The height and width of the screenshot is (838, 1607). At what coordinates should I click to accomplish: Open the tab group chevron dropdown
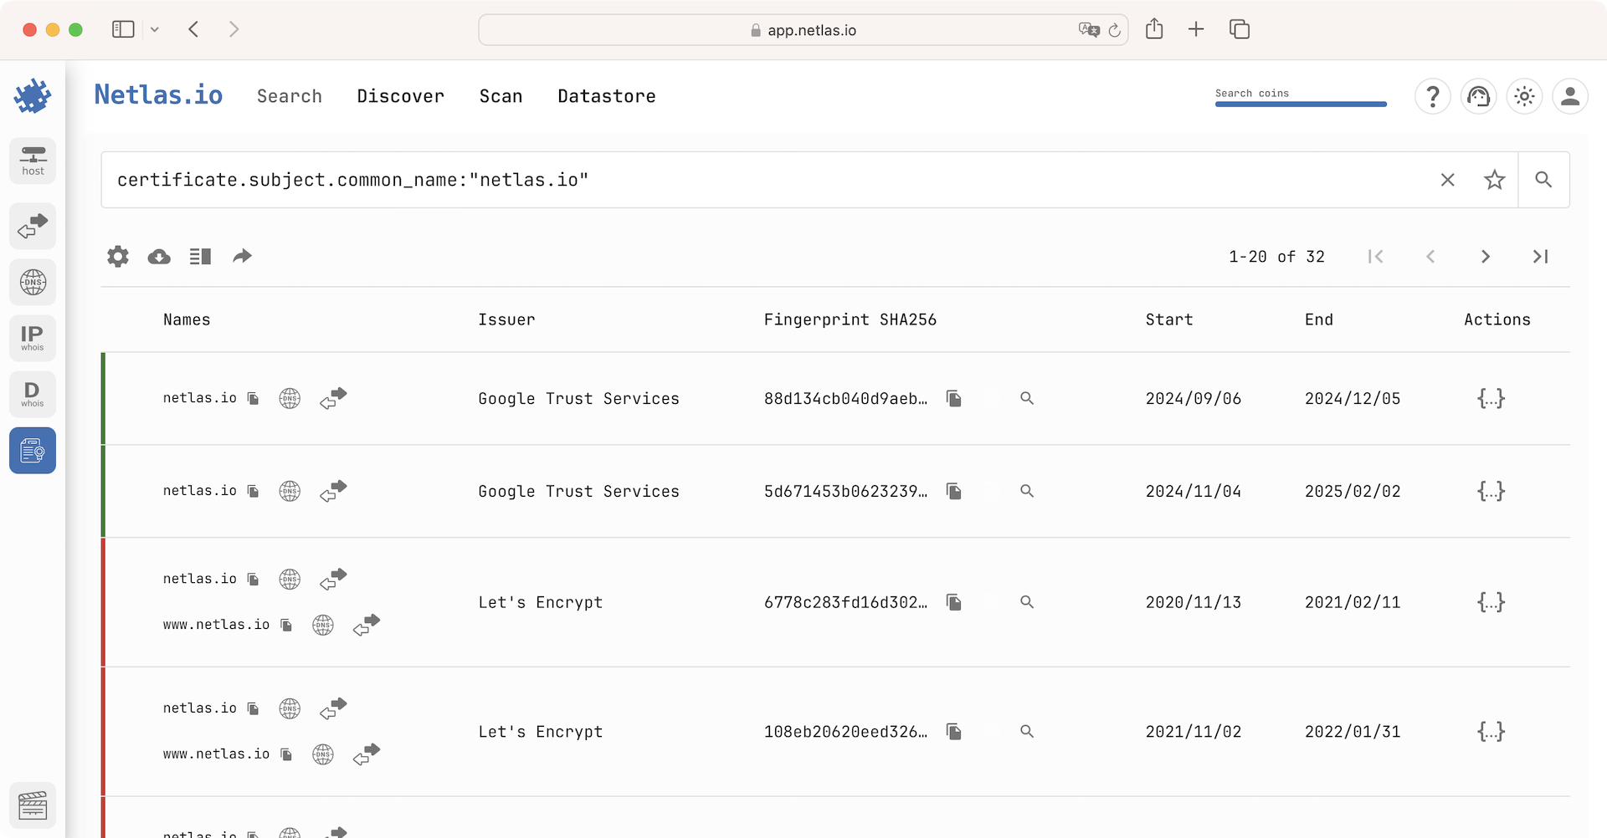[155, 28]
